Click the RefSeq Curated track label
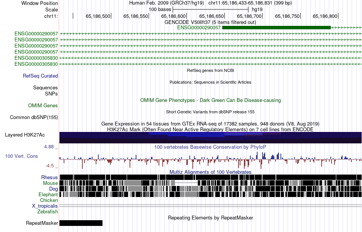Screen dimensions: 362x232 click(x=40, y=76)
